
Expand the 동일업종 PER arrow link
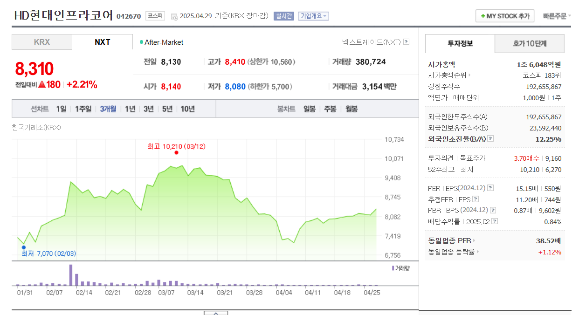[474, 241]
